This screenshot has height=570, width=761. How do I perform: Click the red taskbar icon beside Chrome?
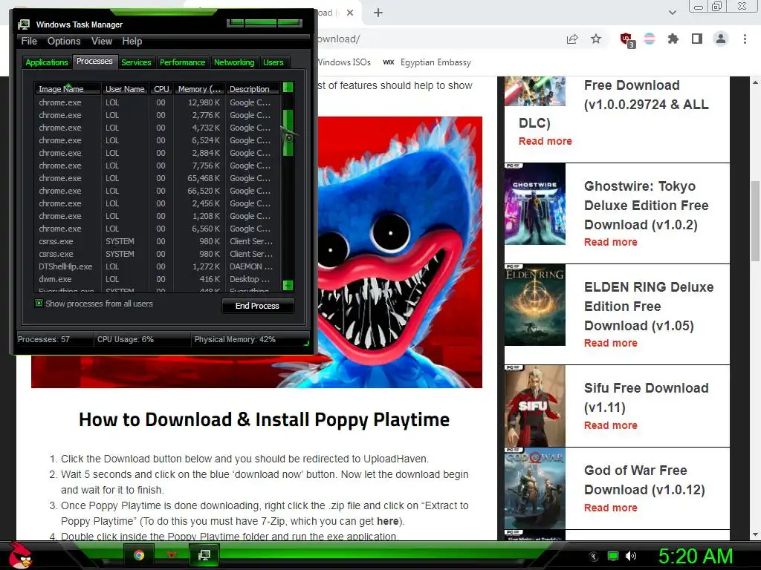(x=172, y=555)
